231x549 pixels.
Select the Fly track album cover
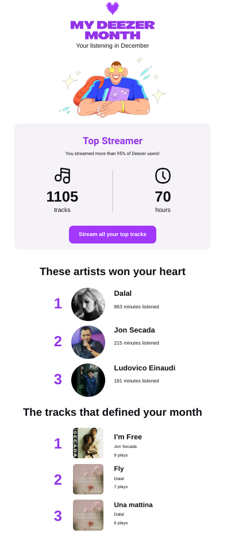(x=88, y=479)
